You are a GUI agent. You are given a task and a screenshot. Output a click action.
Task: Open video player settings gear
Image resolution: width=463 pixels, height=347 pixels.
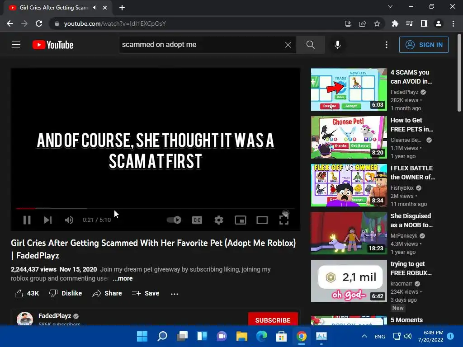219,220
